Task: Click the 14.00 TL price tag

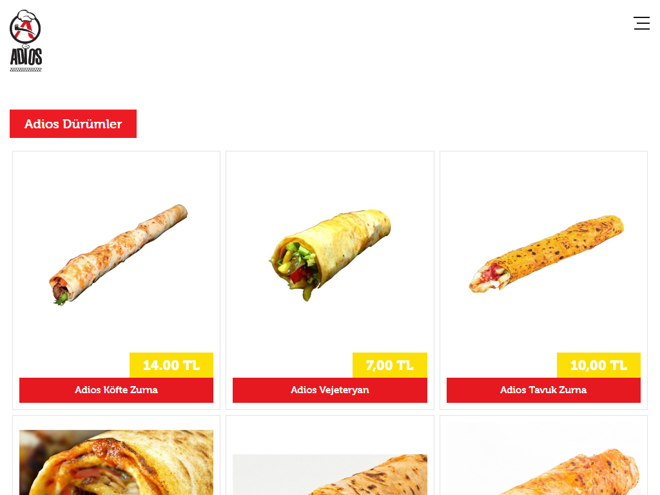Action: tap(171, 365)
